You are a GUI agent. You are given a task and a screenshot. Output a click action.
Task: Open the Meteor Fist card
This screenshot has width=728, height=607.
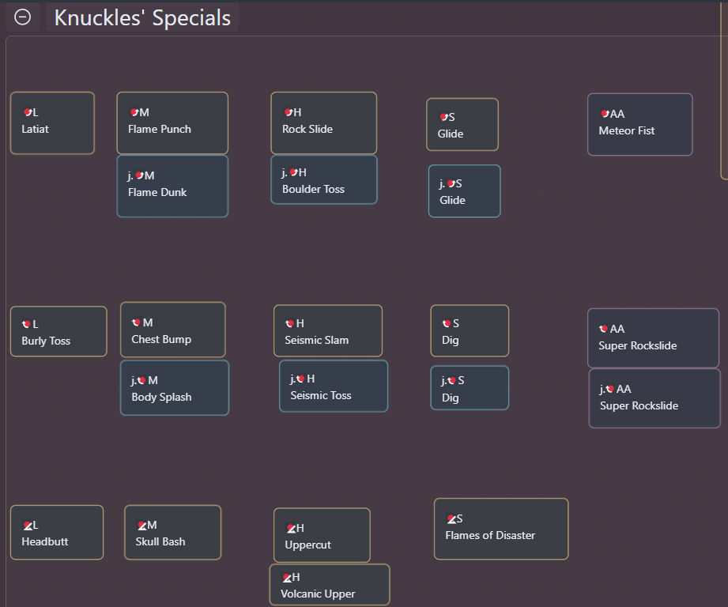pyautogui.click(x=639, y=124)
